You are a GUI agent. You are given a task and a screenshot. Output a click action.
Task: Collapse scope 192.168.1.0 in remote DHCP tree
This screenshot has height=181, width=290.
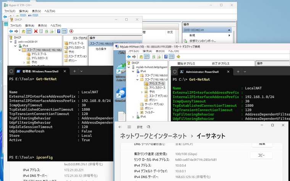[x=137, y=79]
